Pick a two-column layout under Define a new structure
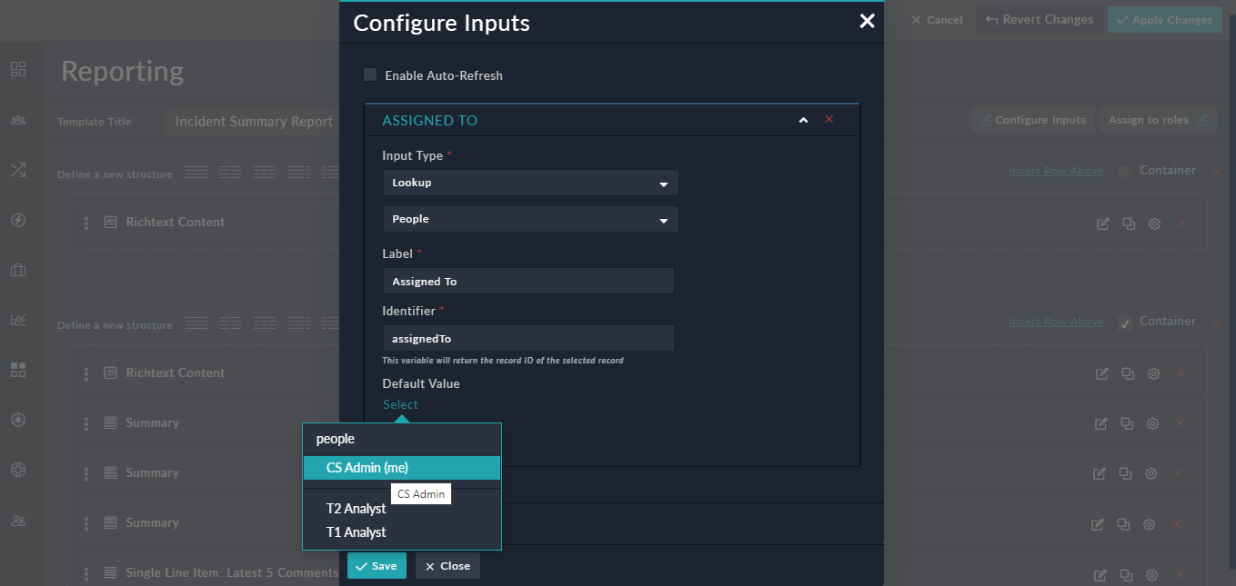 coord(230,173)
